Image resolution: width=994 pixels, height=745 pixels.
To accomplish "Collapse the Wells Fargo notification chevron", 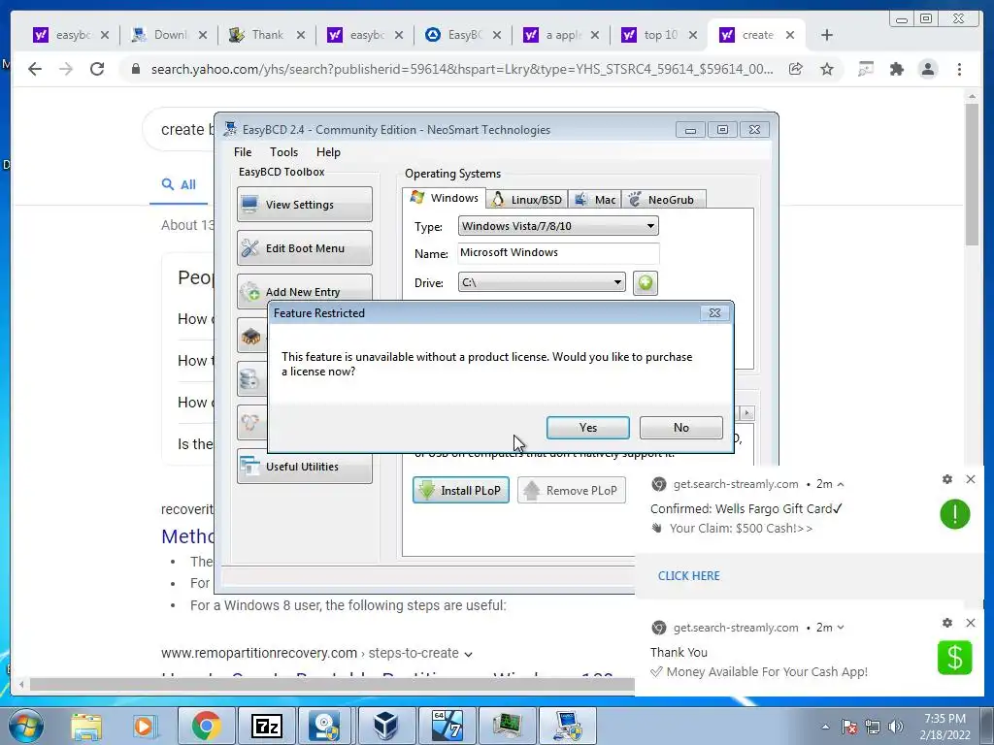I will pos(841,484).
